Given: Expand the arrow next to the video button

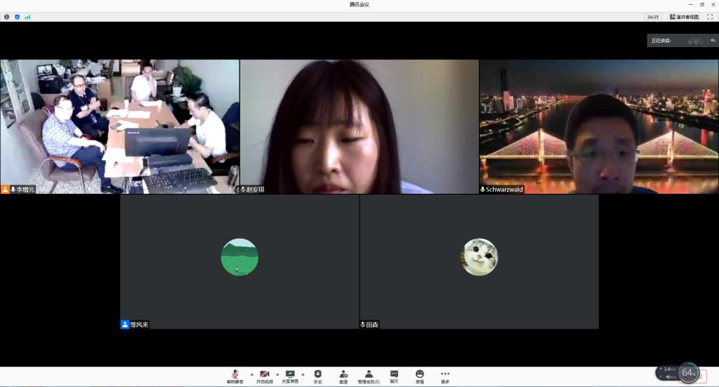Looking at the screenshot, I should (x=277, y=374).
